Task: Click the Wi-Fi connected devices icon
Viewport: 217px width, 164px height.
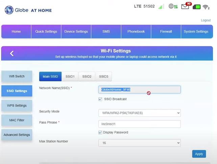Action: click(206, 7)
